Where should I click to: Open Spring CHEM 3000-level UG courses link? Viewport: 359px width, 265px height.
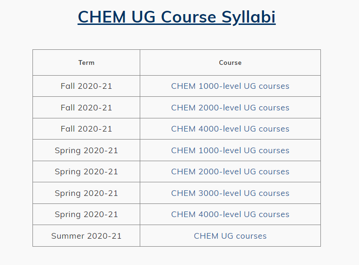coord(230,193)
